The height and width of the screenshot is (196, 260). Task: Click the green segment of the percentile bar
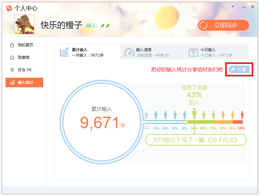point(199,122)
